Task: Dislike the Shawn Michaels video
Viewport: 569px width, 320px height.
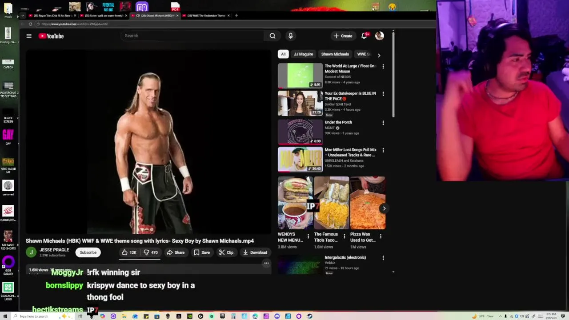Action: [150, 252]
